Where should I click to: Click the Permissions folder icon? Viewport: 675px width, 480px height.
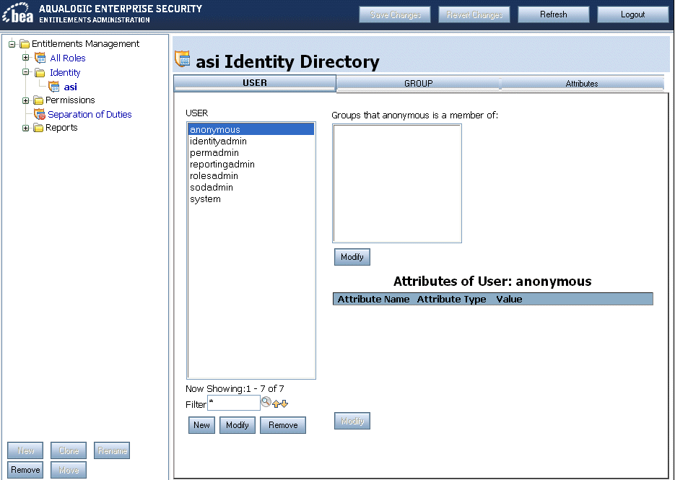click(x=38, y=100)
